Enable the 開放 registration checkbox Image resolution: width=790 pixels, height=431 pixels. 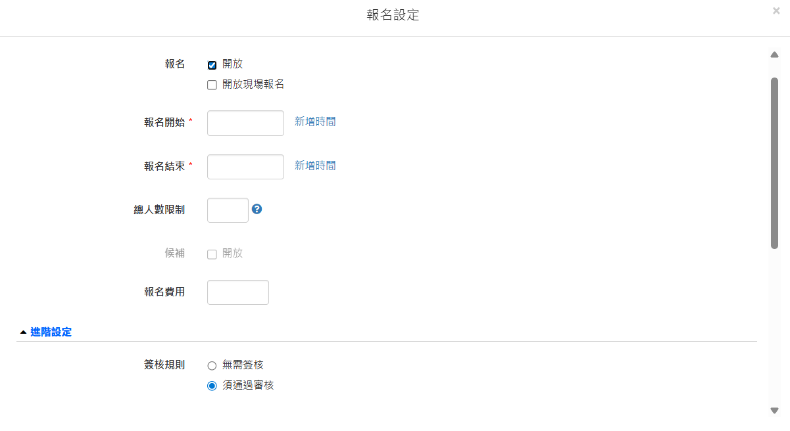(x=212, y=64)
